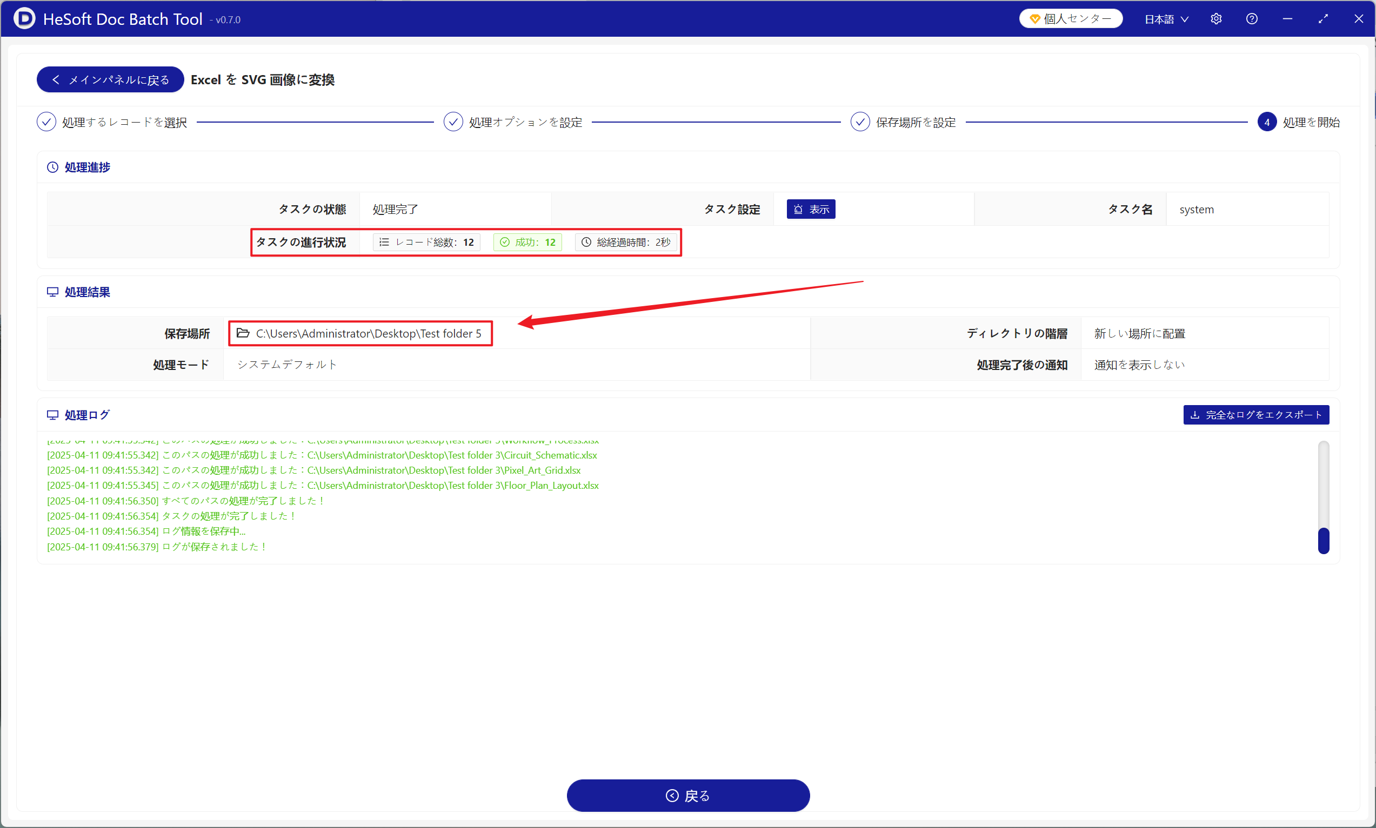Click the 戻る button at bottom
Image resolution: width=1376 pixels, height=828 pixels.
687,795
